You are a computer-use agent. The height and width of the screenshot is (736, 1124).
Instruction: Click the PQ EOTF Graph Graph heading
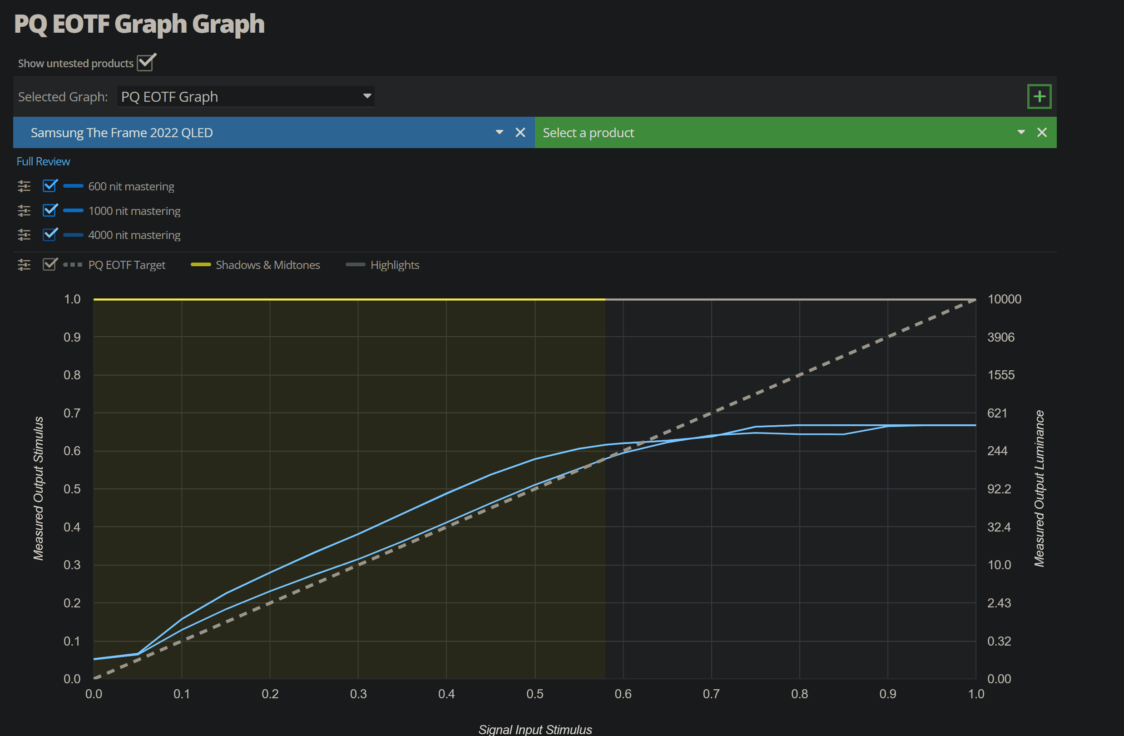coord(139,24)
